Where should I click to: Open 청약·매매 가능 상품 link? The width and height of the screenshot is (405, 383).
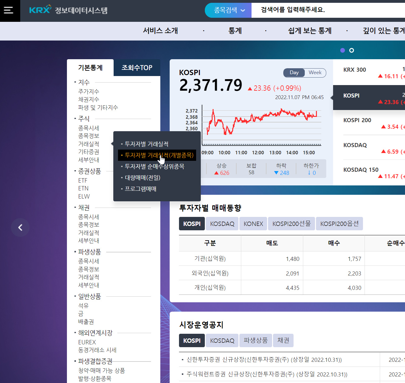(x=101, y=371)
